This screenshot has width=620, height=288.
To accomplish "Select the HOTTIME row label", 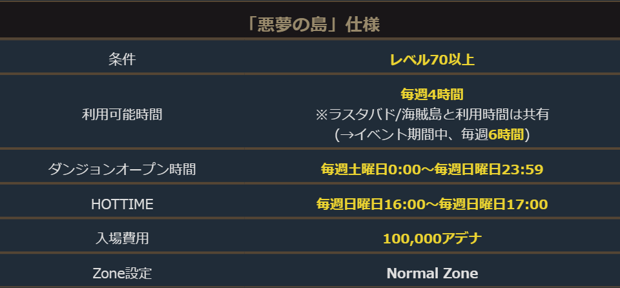I will [x=122, y=204].
